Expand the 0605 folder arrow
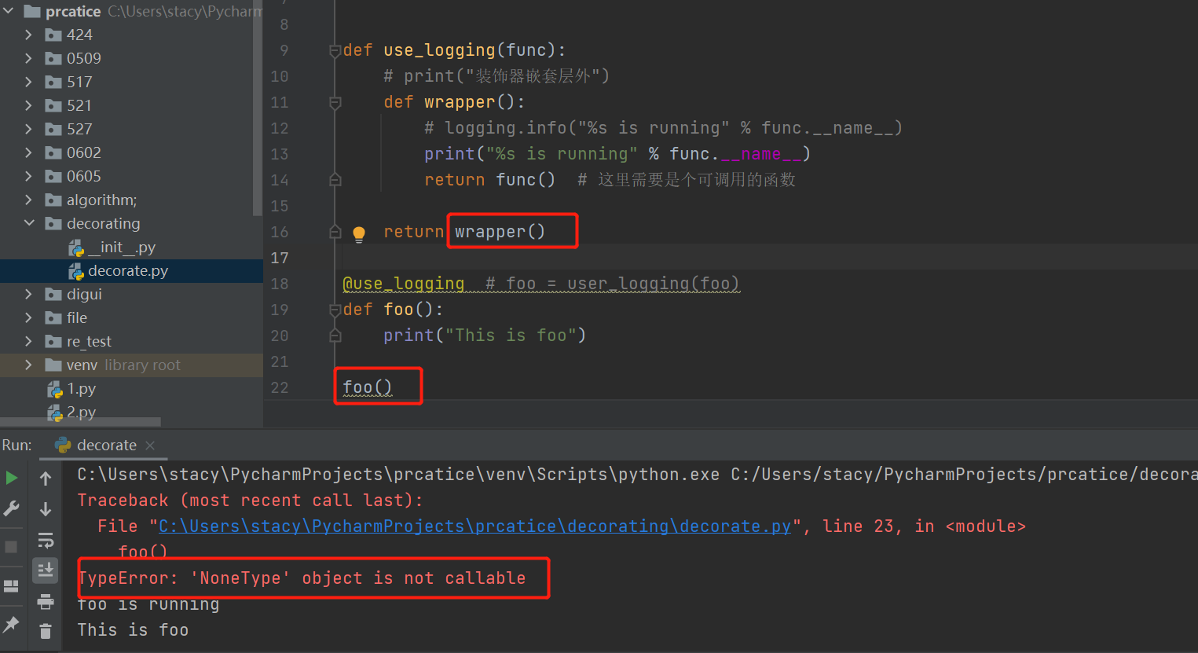Viewport: 1198px width, 653px height. tap(28, 176)
